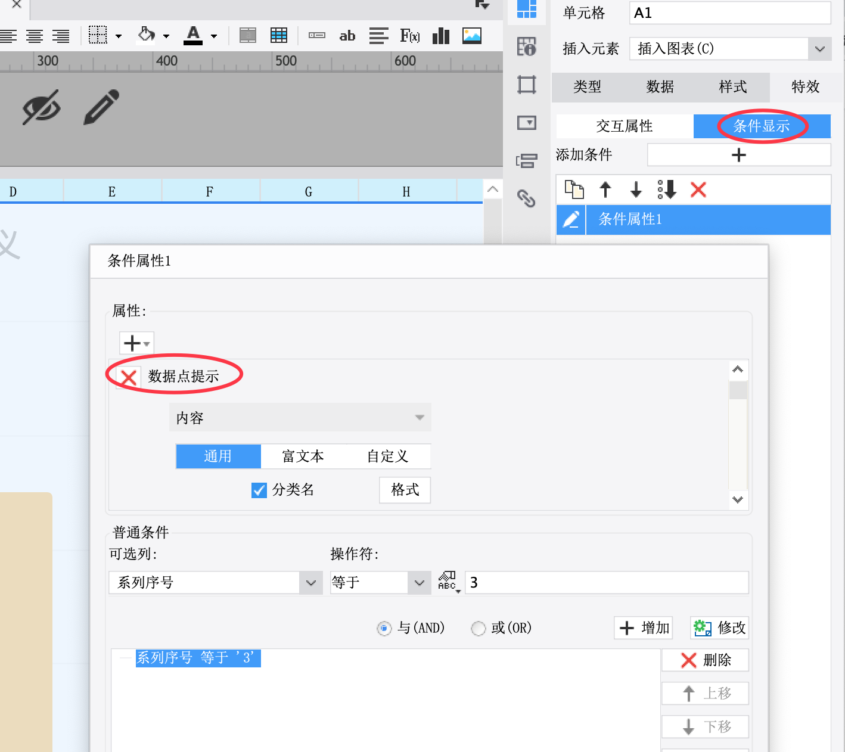Viewport: 845px width, 752px height.
Task: Open 条件显示 sub-tab
Action: (x=762, y=126)
